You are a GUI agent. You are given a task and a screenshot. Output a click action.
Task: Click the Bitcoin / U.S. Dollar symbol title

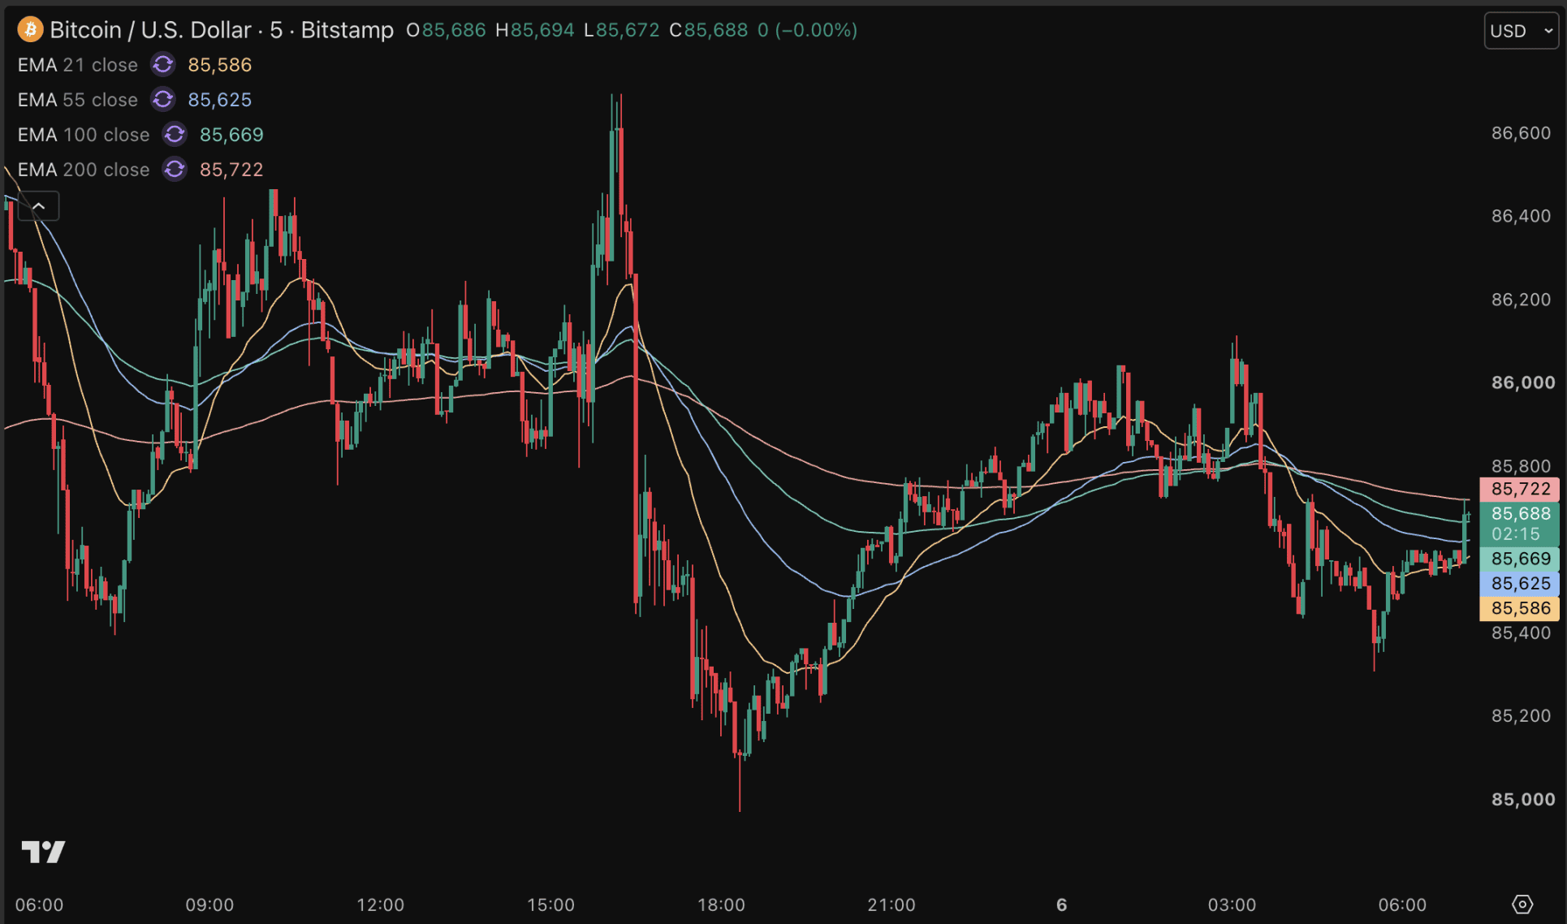pyautogui.click(x=150, y=30)
